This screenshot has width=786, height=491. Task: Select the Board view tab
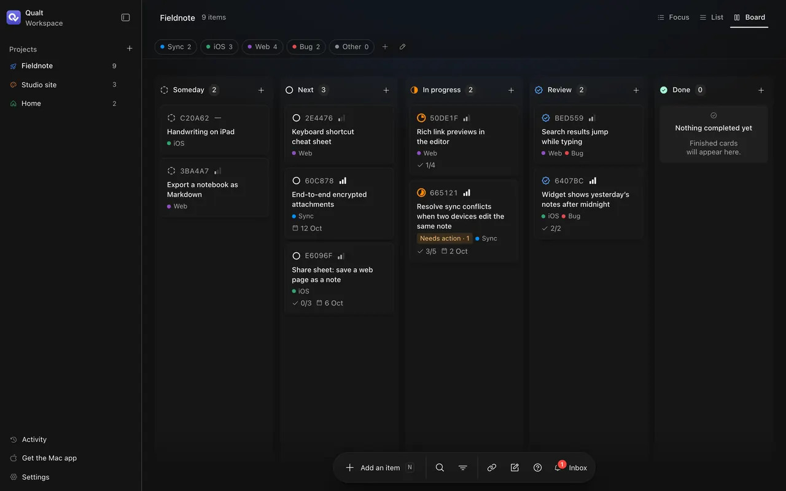pos(749,17)
